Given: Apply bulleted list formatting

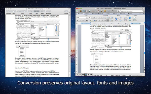Looking at the screenshot, I should [x=100, y=18].
